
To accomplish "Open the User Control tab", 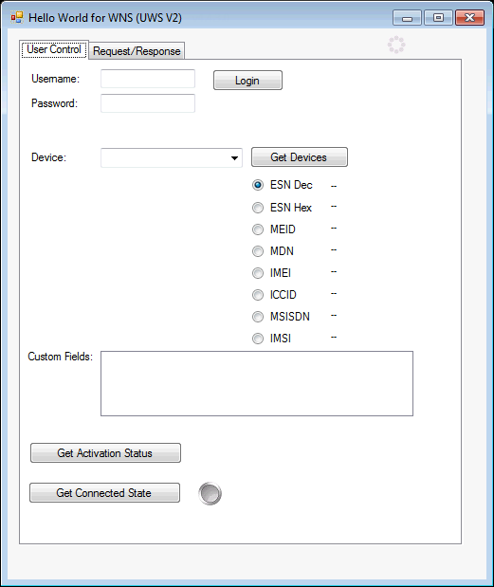I will [x=54, y=49].
